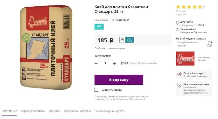Add product with В корзину button
This screenshot has height=119, width=218.
coord(119,80)
